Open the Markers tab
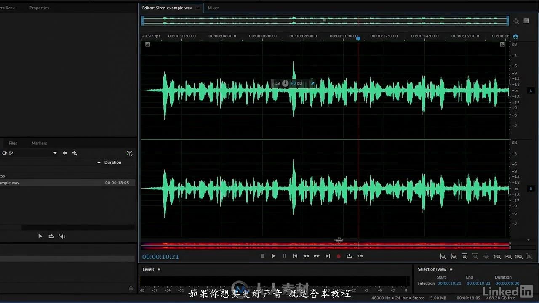This screenshot has width=539, height=303. point(39,143)
